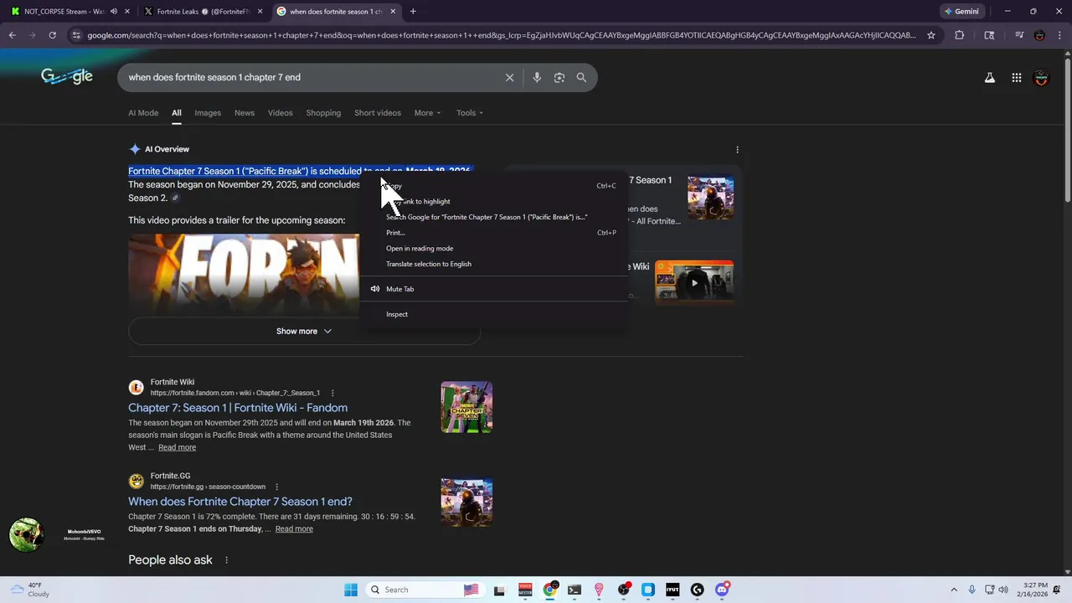The image size is (1072, 603).
Task: Open options for Fortnite.GG result
Action: coord(276,487)
